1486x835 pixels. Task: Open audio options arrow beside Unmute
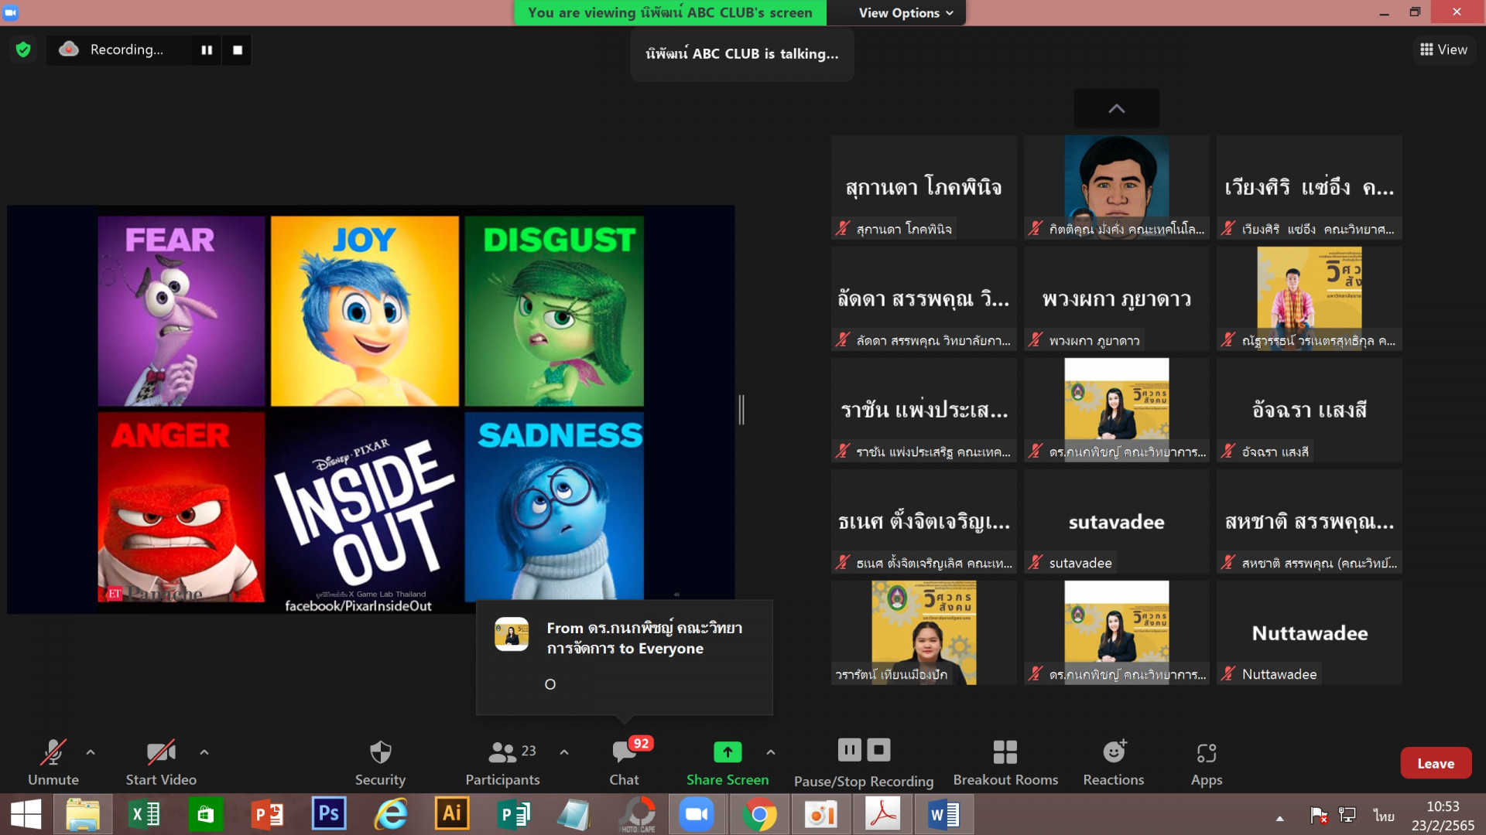[x=91, y=752]
